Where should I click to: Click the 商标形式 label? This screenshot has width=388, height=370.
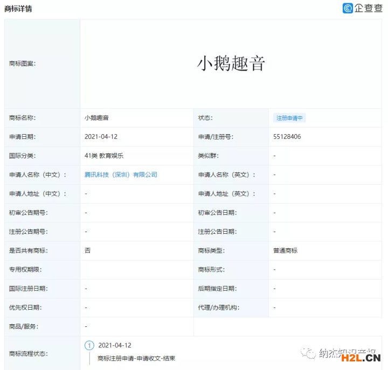tap(211, 269)
